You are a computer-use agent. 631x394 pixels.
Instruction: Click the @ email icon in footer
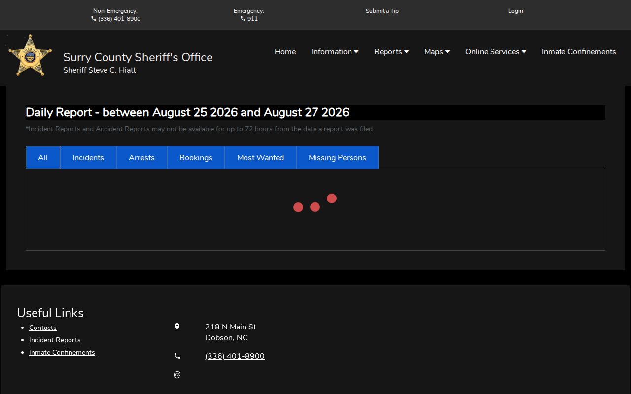(177, 375)
